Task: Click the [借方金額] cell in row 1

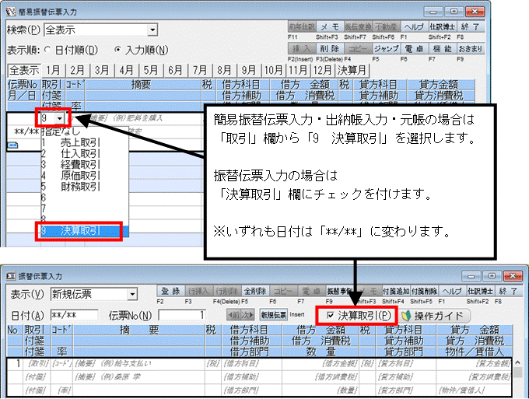Action: coord(321,363)
